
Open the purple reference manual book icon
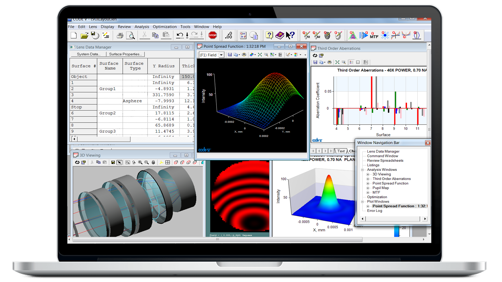coord(280,35)
